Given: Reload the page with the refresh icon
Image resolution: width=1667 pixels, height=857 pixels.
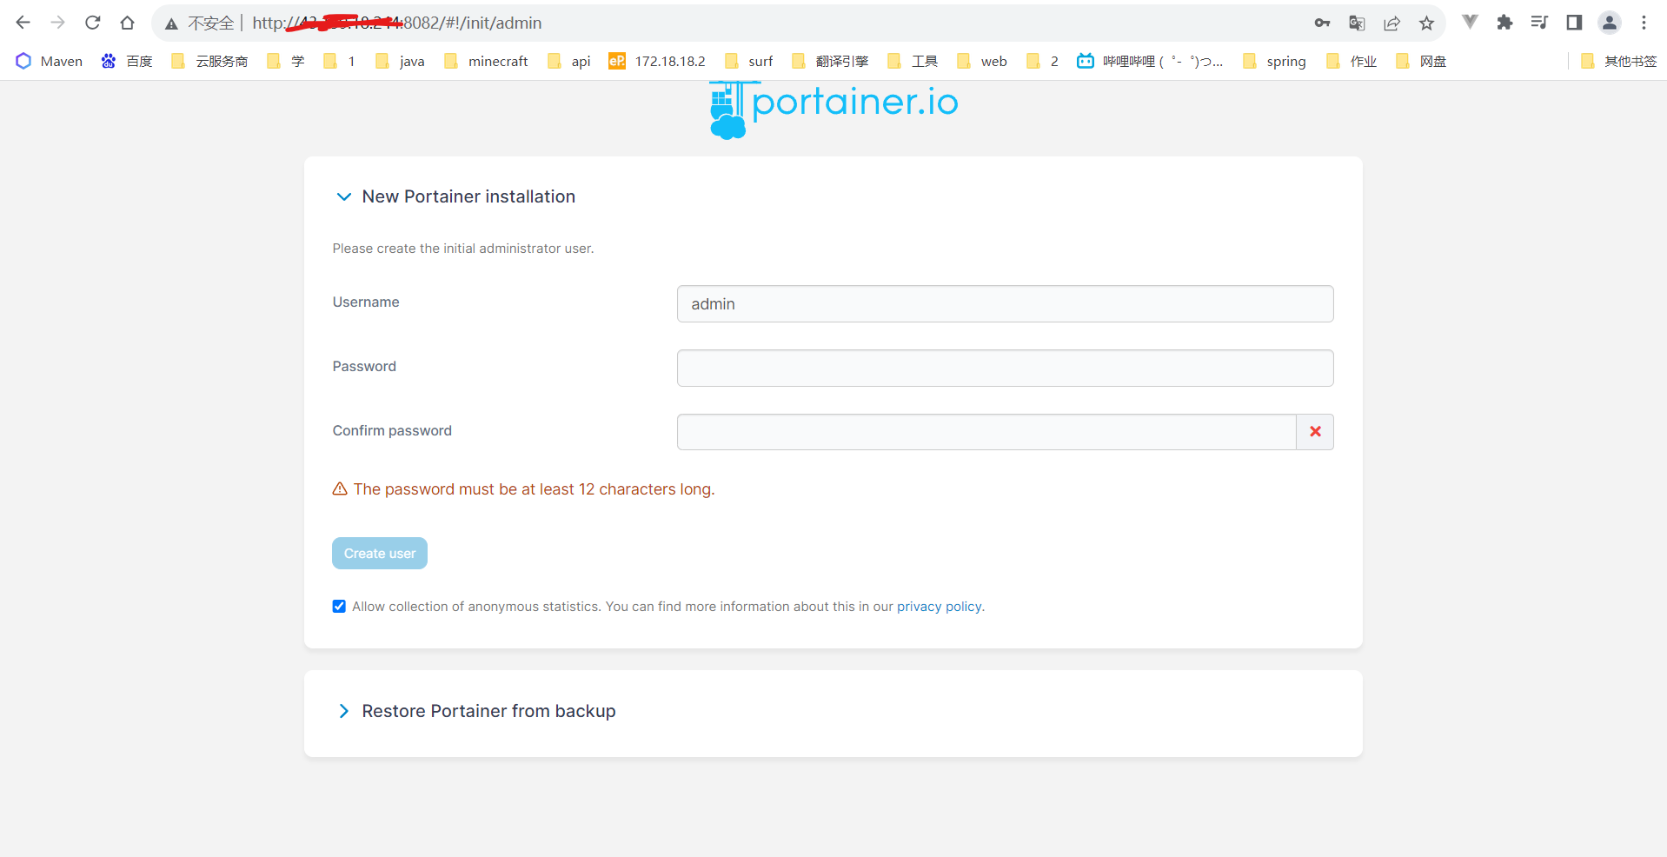Looking at the screenshot, I should [93, 23].
